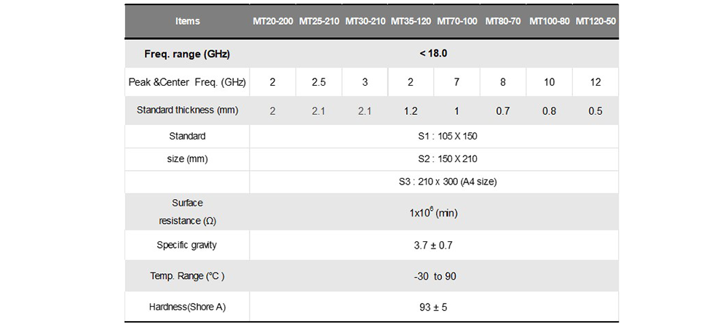
Task: Select the MT100-80 column header
Action: point(549,21)
